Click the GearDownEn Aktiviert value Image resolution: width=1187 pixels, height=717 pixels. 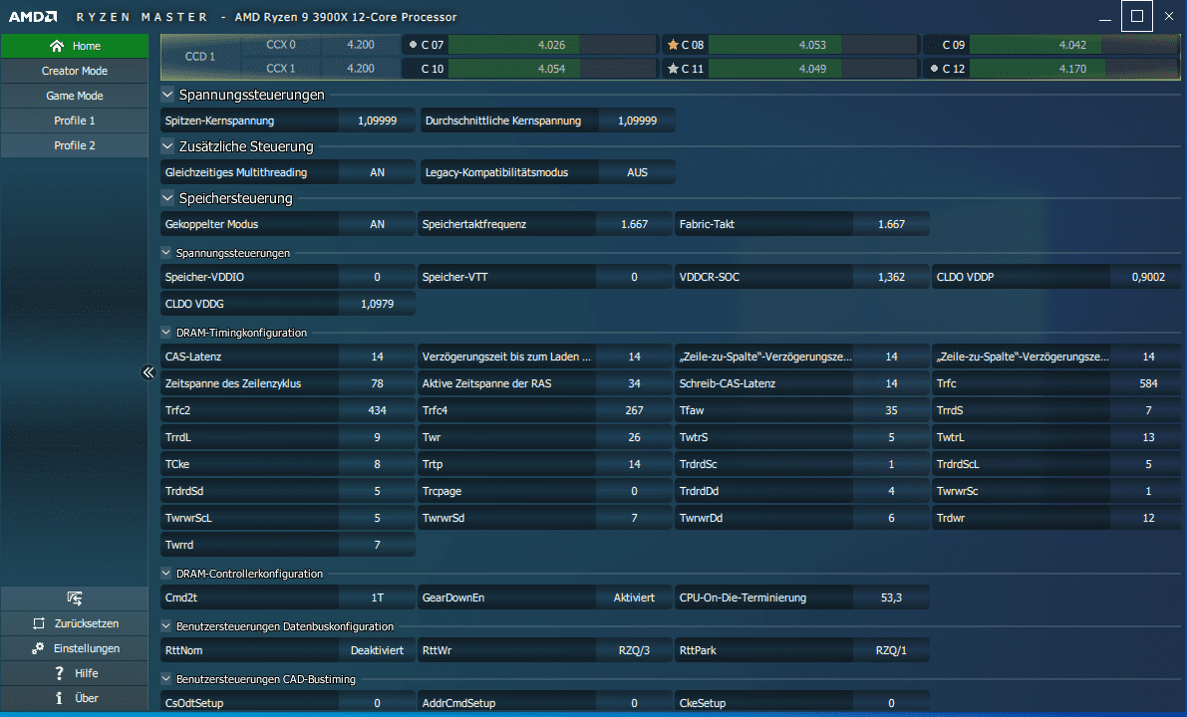(634, 597)
